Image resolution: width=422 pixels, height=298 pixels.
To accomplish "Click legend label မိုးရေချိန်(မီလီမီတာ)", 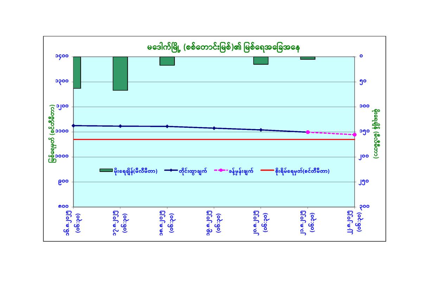I will pos(135,171).
